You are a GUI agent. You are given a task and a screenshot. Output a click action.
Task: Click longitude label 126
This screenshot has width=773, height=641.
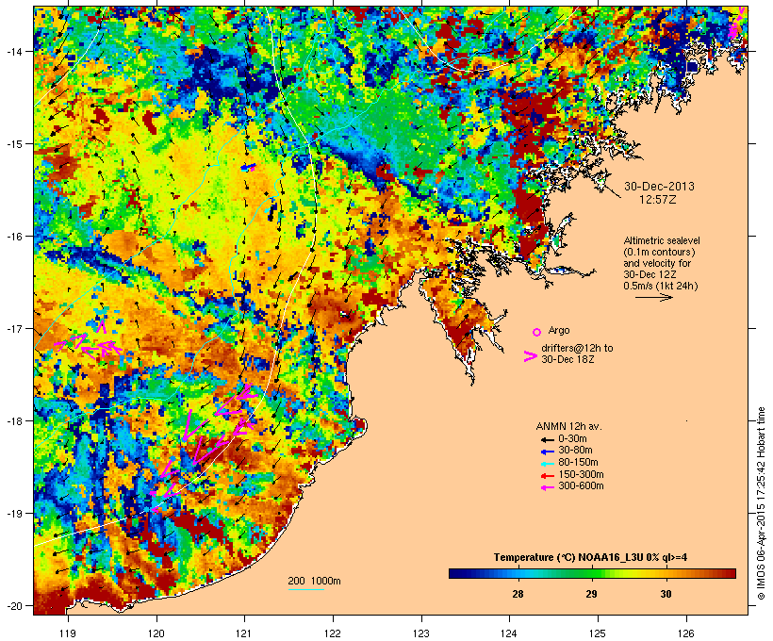[x=686, y=633]
